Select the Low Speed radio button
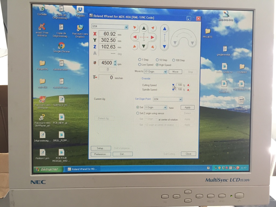Viewport: 276px width, 207px height. pos(140,65)
